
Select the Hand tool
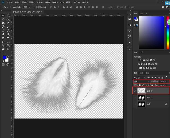[3, 49]
